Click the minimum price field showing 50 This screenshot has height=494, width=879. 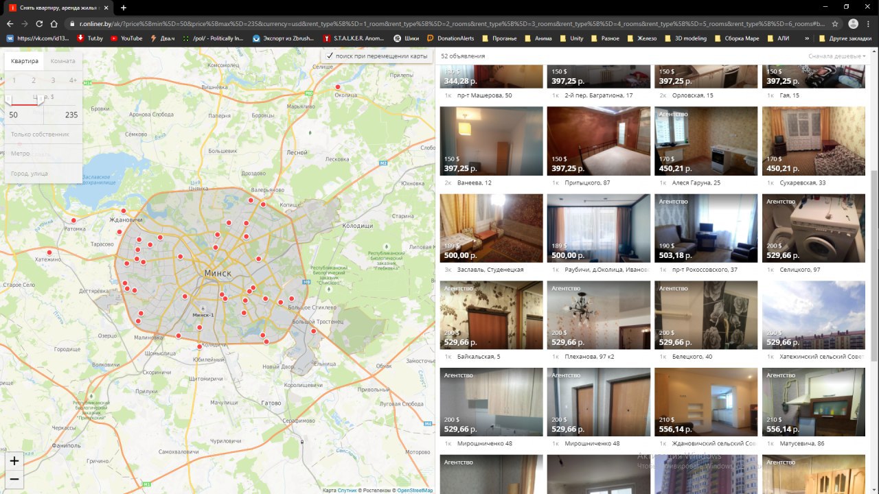pyautogui.click(x=25, y=115)
